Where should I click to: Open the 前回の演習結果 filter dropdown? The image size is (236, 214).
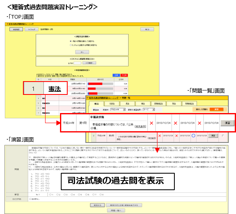coord(149,109)
